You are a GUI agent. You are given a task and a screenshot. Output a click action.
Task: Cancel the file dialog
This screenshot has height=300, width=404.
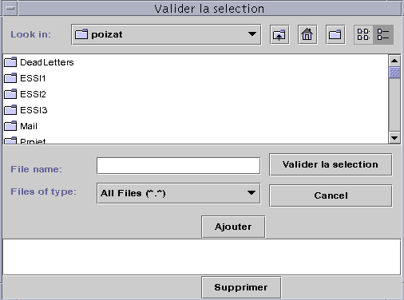(x=331, y=195)
